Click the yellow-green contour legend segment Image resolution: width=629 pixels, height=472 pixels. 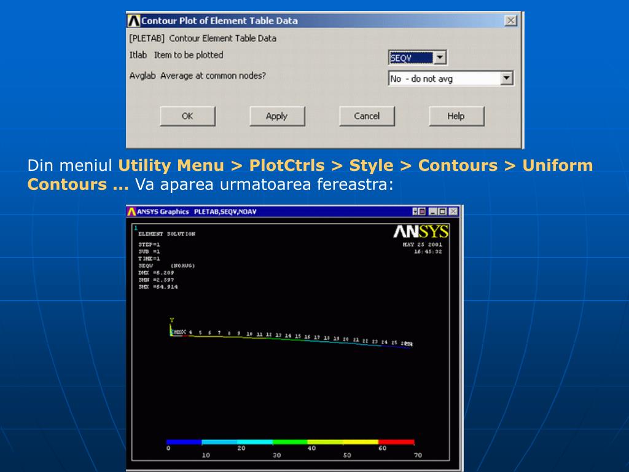tap(326, 442)
